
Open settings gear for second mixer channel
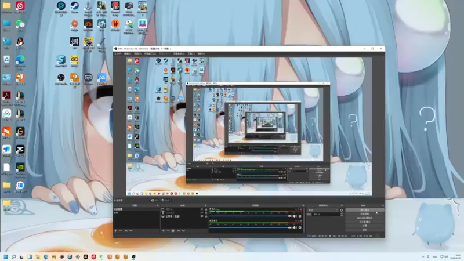pos(300,227)
